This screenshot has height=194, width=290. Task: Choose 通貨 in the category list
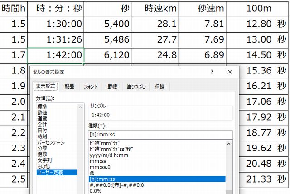click(57, 118)
